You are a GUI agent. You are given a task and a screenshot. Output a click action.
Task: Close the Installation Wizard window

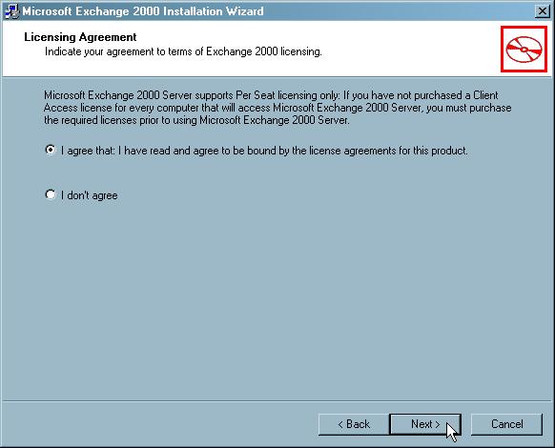[x=543, y=11]
